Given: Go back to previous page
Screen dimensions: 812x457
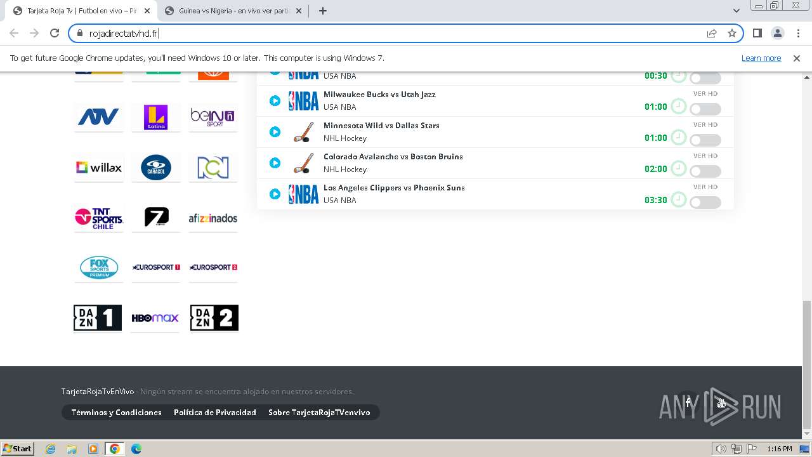Looking at the screenshot, I should [14, 33].
